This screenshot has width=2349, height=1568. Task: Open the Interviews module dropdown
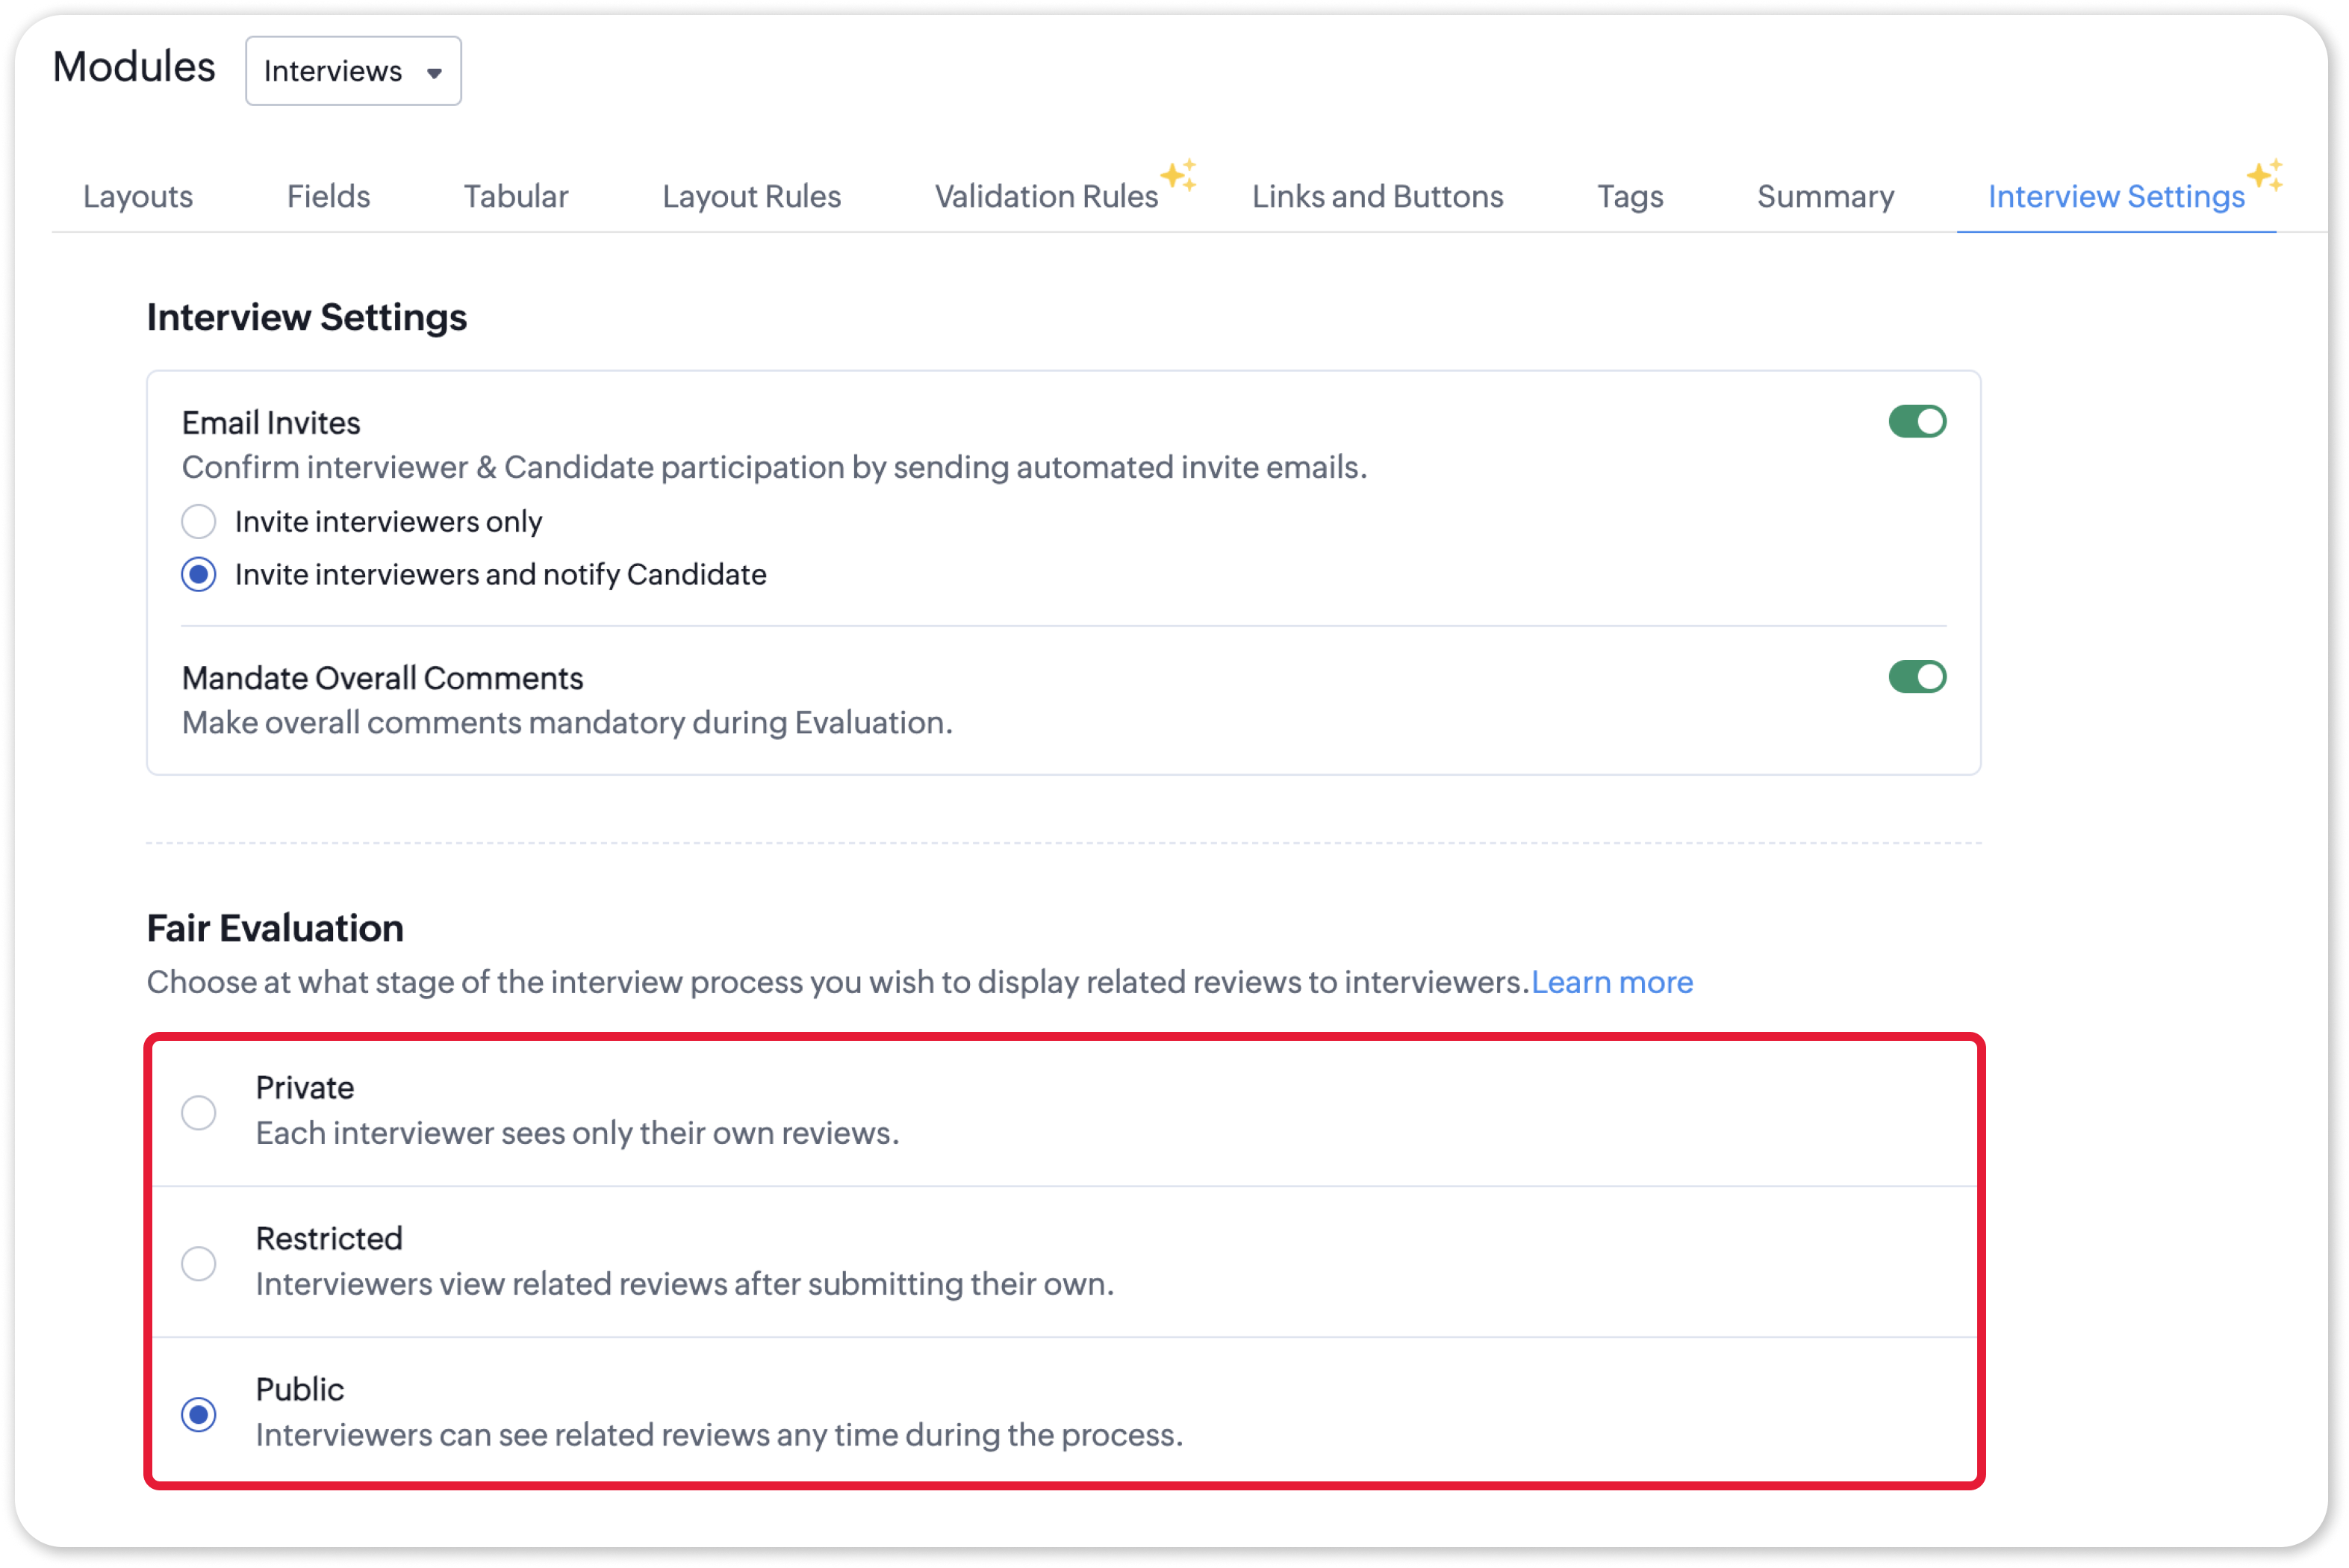pos(352,71)
